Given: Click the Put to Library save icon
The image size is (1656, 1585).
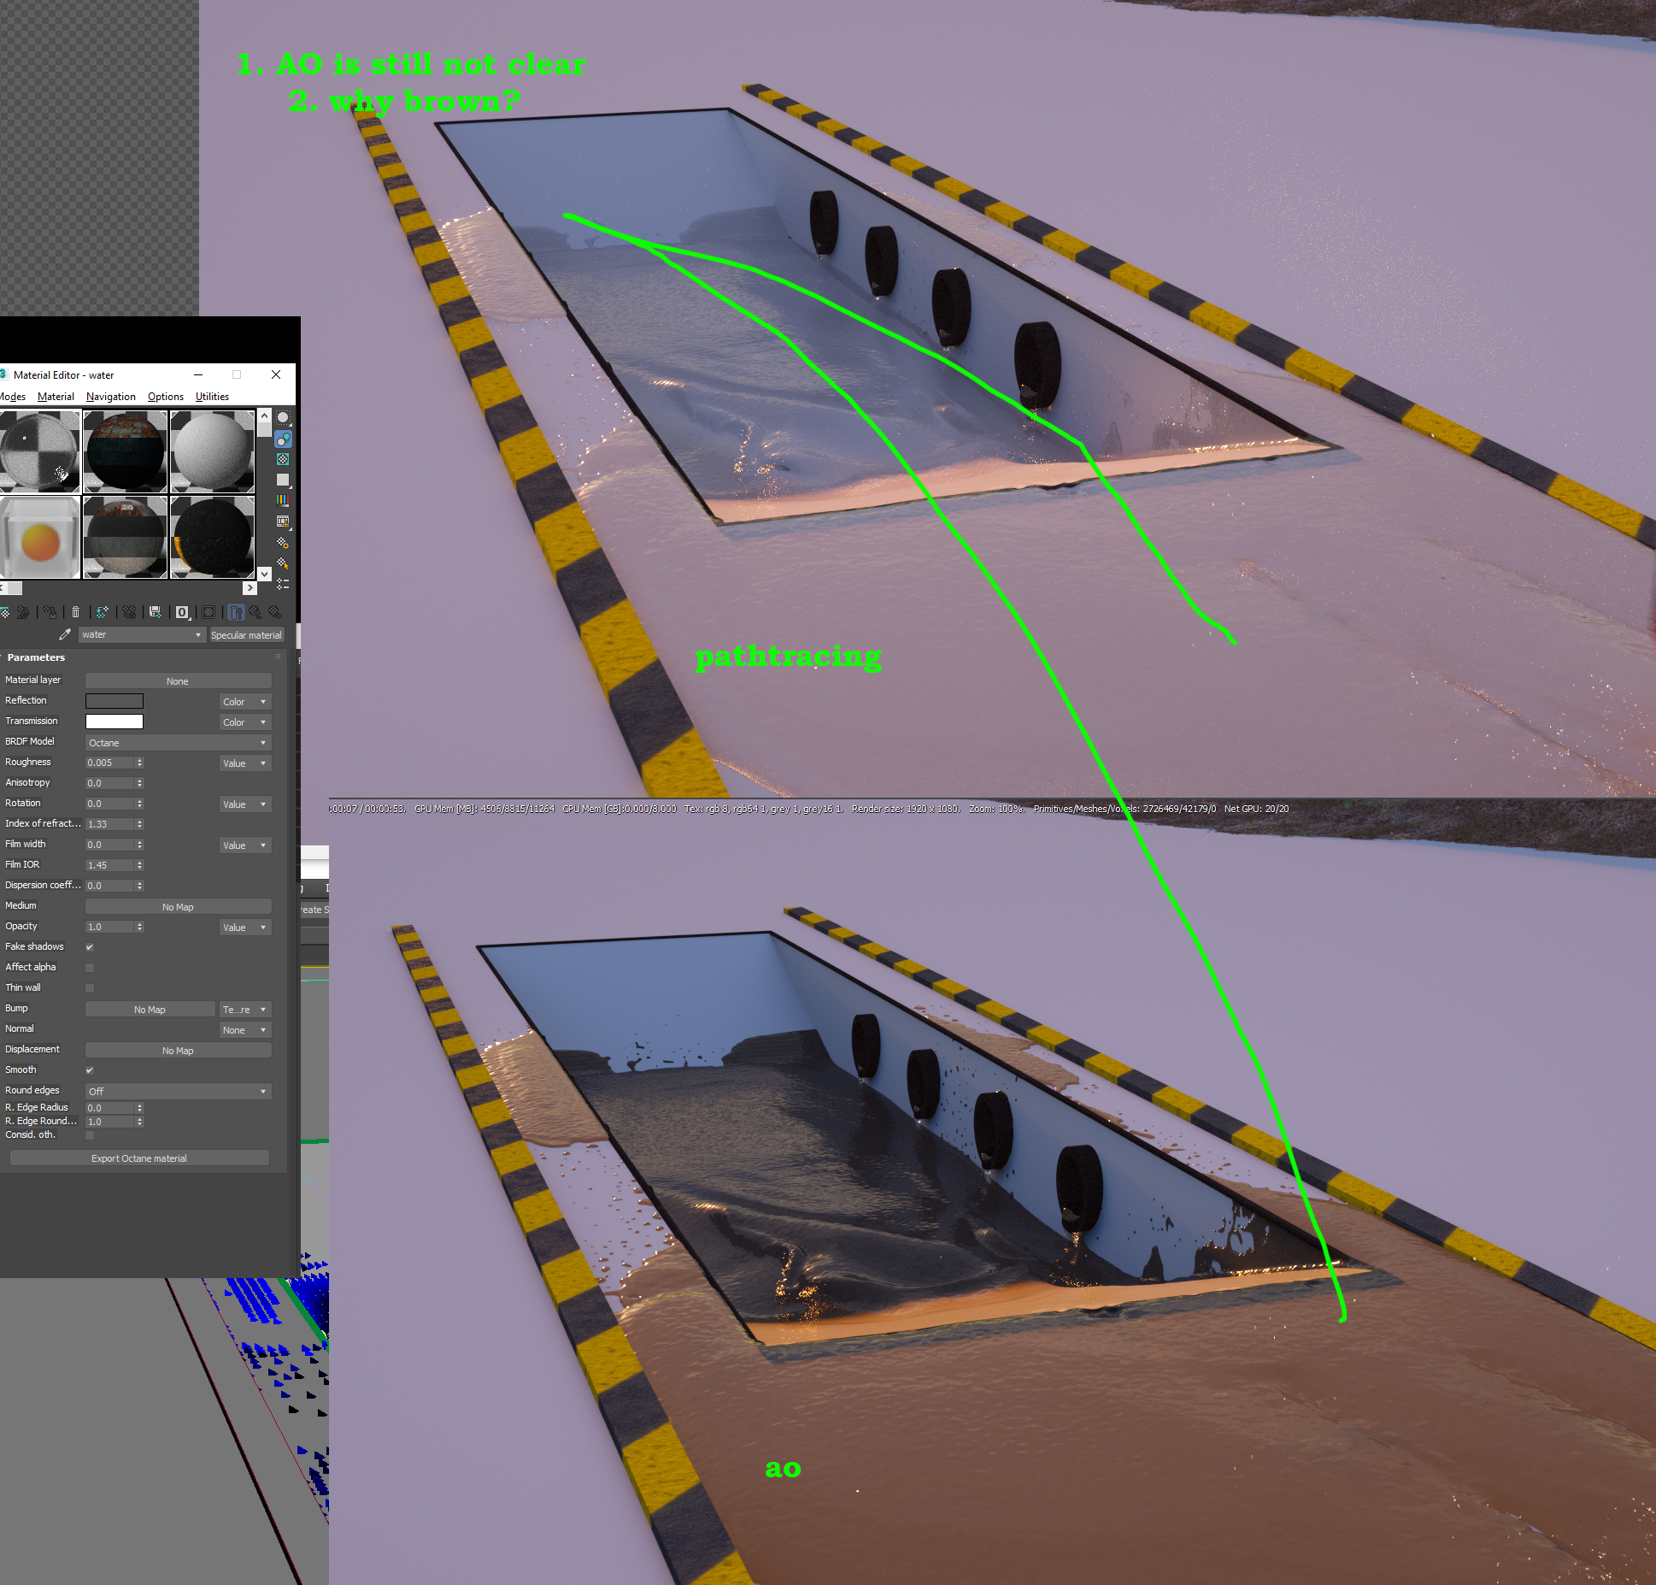Looking at the screenshot, I should (x=155, y=612).
